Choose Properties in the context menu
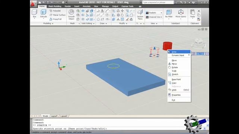Viewport: 239px width, 134px height. tap(179, 95)
